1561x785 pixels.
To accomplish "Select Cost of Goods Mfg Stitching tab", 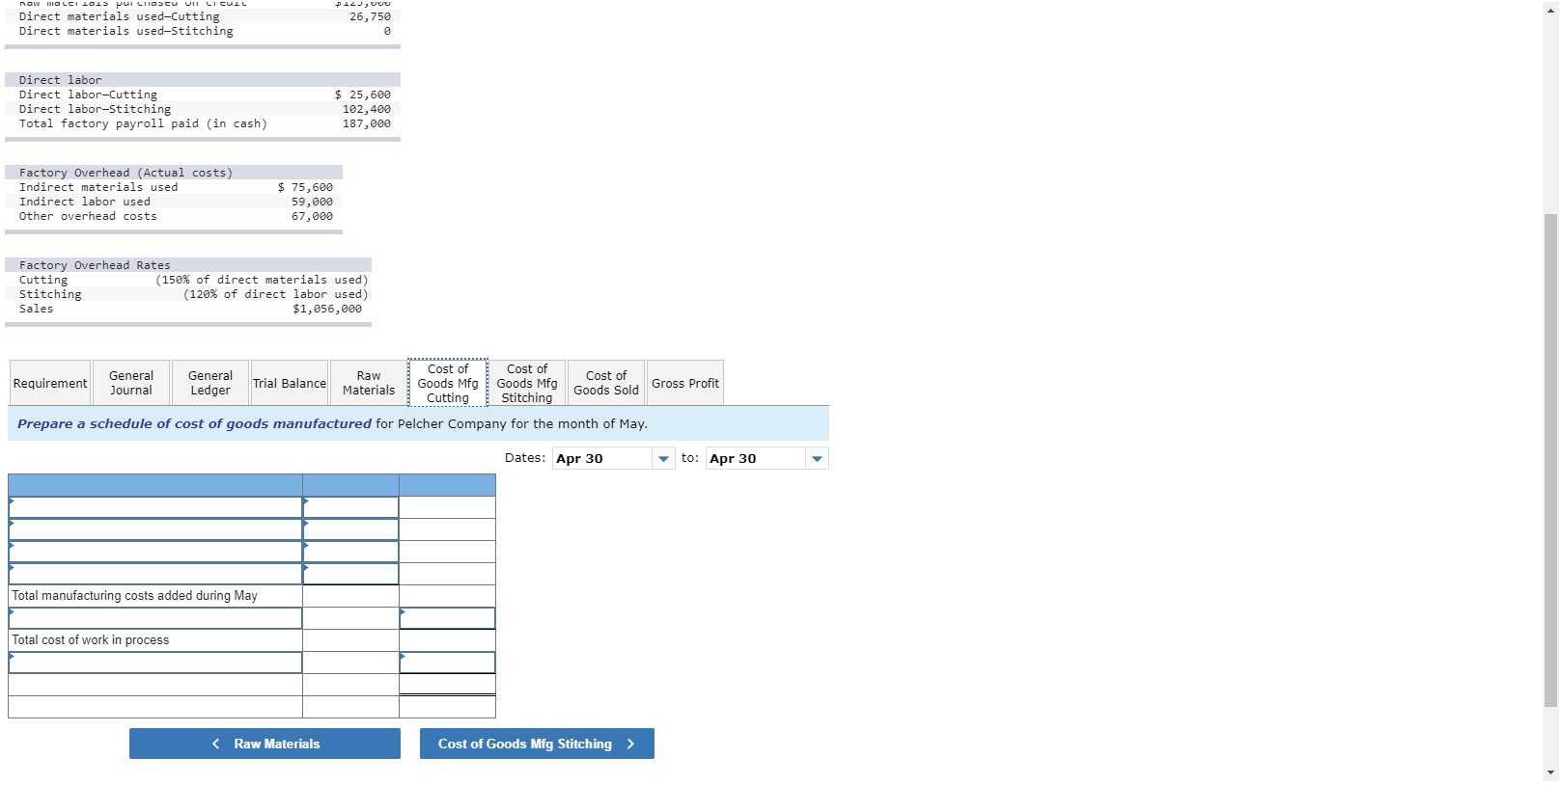I will pos(527,383).
